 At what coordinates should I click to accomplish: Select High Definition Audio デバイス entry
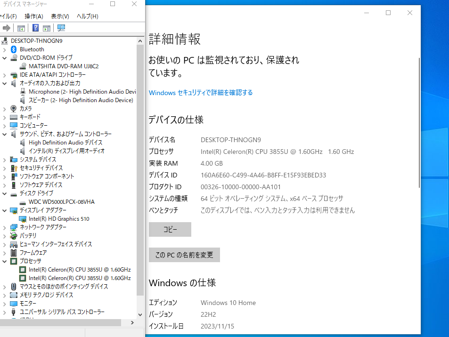[65, 143]
